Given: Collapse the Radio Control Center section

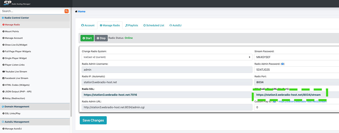Looking at the screenshot, I should point(17,18).
